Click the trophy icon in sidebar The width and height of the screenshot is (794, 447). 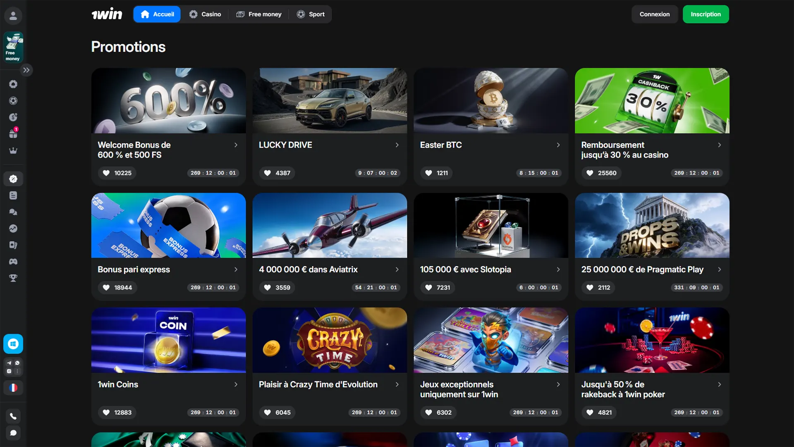click(x=13, y=278)
